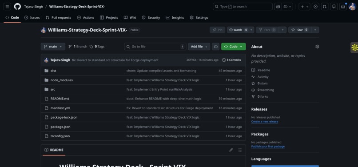Go to GitHub homepage via Octocat logo
The height and width of the screenshot is (167, 358).
pyautogui.click(x=17, y=7)
